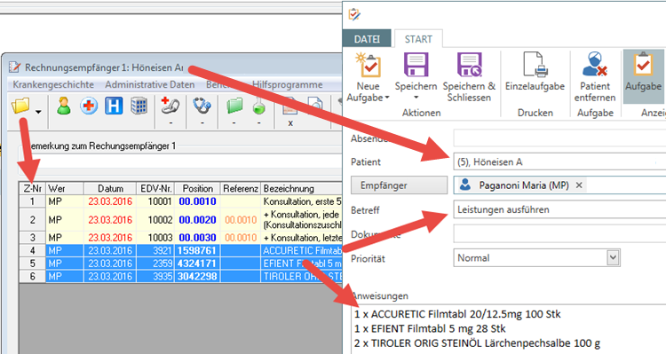Click the EDV-Nr. column header
The width and height of the screenshot is (666, 354).
[x=155, y=188]
